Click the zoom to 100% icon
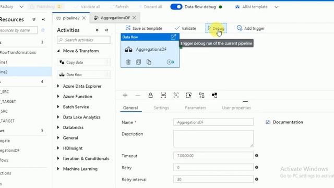 point(163,95)
